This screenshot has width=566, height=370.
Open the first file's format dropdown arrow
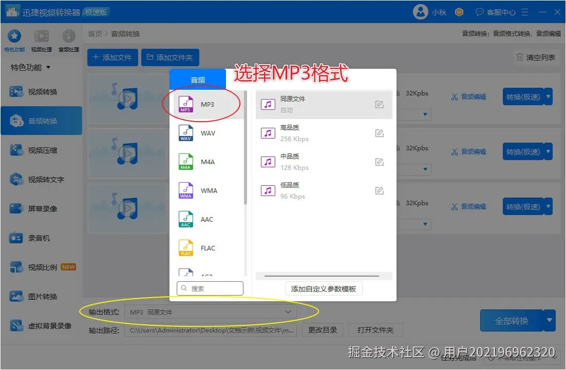click(425, 114)
